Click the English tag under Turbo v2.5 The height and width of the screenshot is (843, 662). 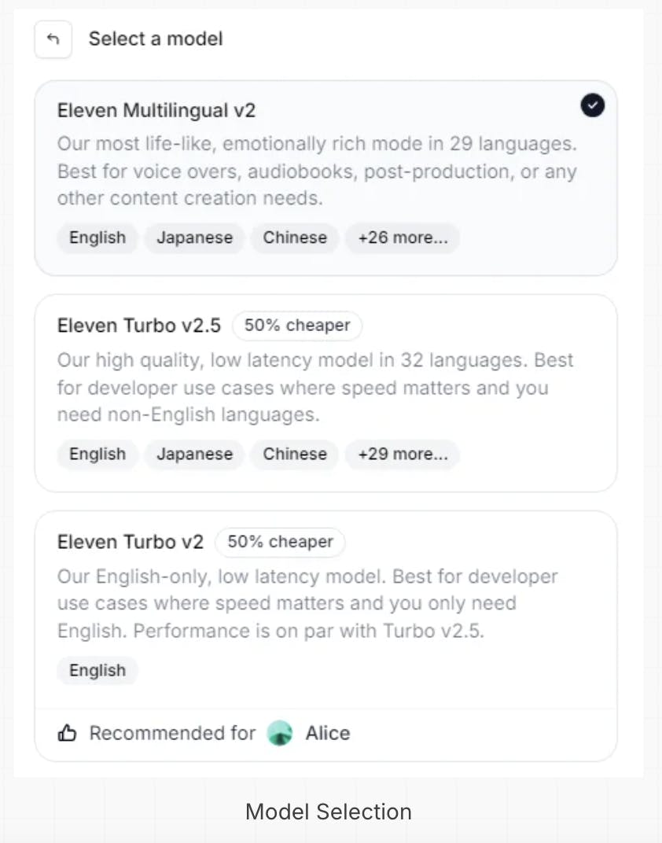(x=97, y=455)
